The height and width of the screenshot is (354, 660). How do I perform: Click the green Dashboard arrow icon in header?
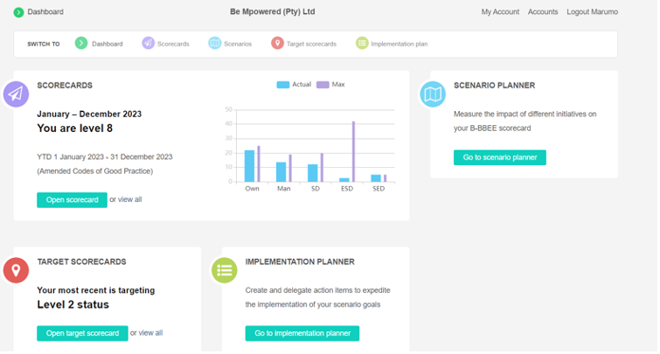(18, 12)
